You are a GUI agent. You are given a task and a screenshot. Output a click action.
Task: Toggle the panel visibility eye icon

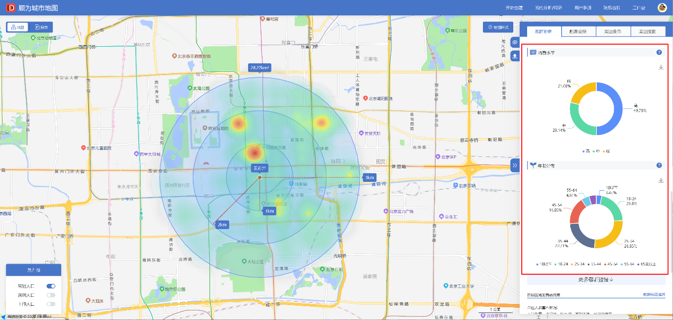coord(515,42)
